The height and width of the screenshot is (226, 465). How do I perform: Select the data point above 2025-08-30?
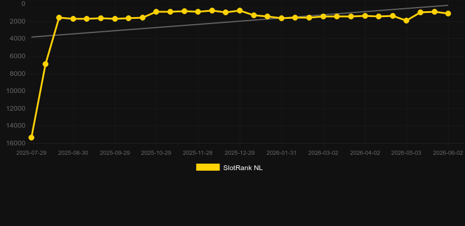(x=73, y=19)
